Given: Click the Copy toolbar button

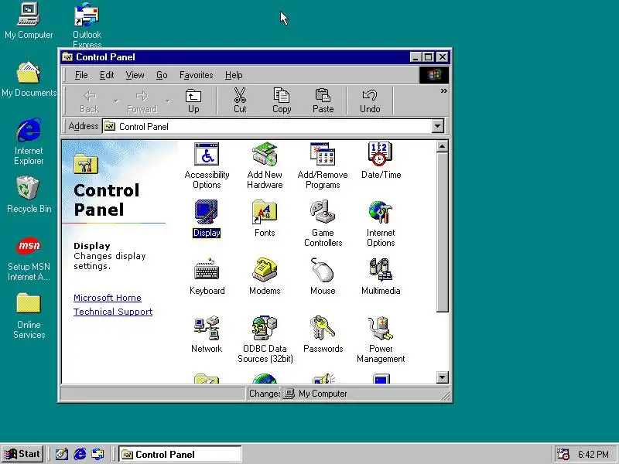Looking at the screenshot, I should click(x=282, y=101).
